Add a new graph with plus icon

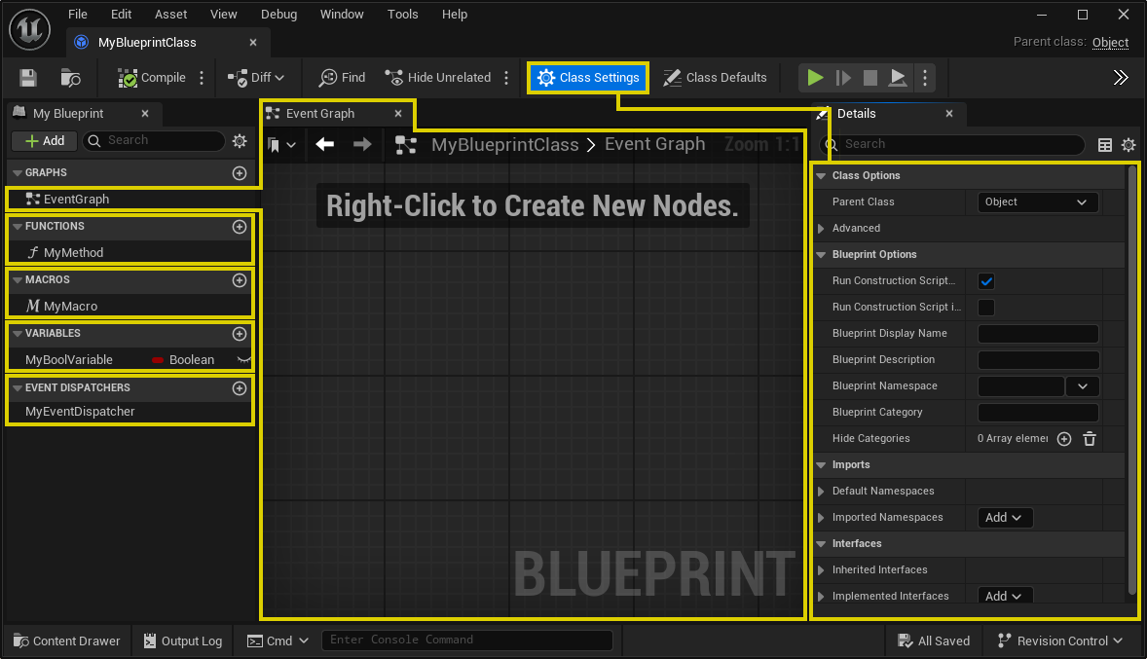240,172
